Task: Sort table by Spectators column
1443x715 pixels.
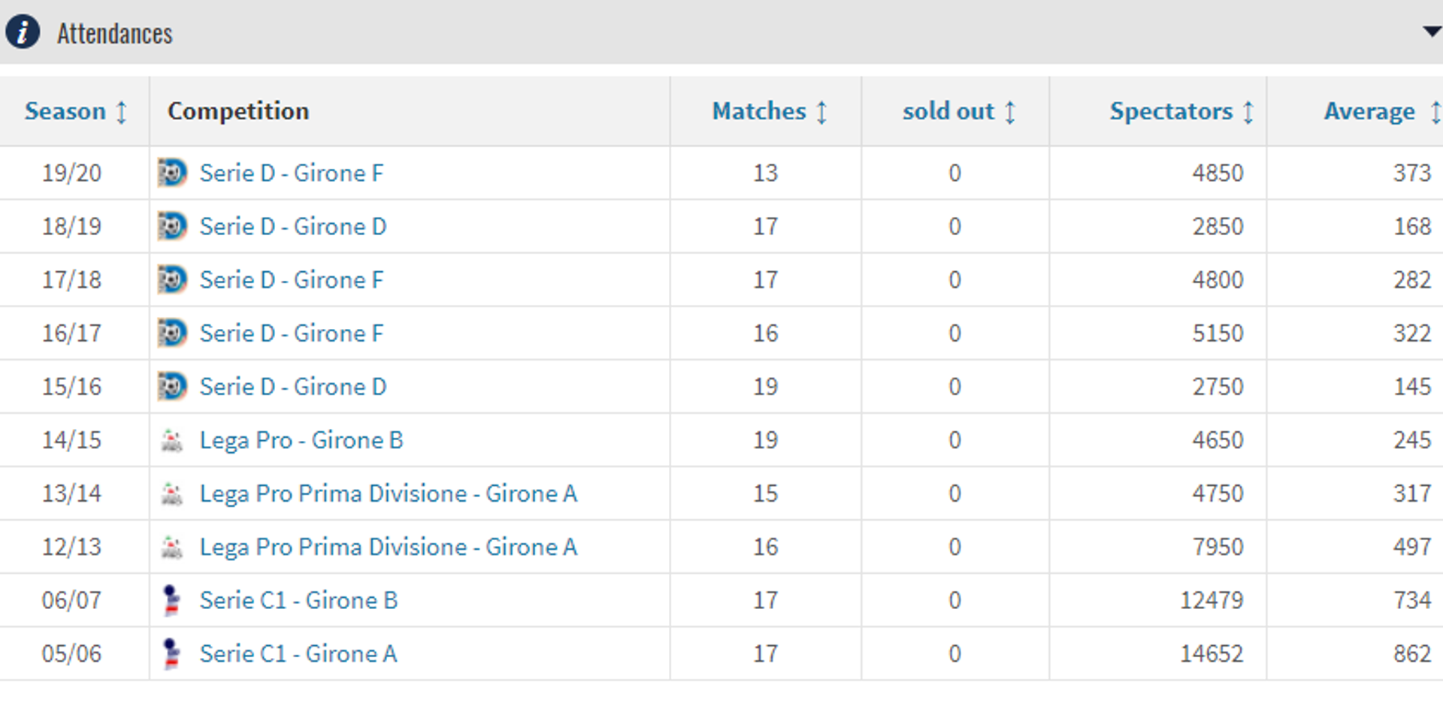Action: click(x=1181, y=111)
